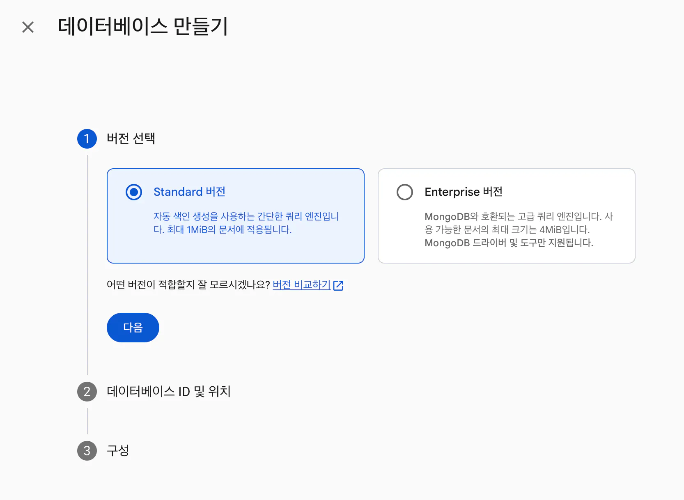Screen dimensions: 684x500
Task: Open the 버전 비교하기 link
Action: 301,284
